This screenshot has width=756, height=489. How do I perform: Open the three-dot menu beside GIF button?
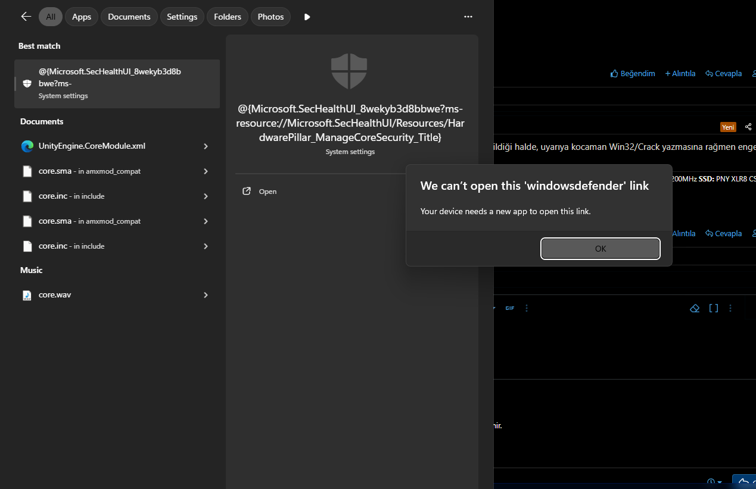pyautogui.click(x=527, y=308)
